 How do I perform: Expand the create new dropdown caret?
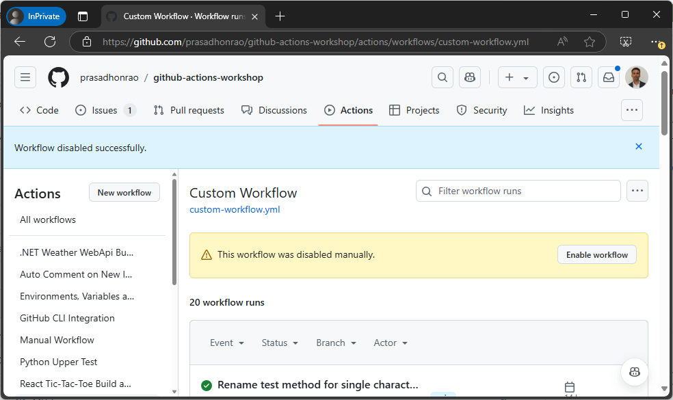pos(526,78)
